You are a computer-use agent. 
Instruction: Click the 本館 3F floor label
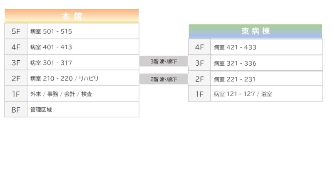point(16,63)
